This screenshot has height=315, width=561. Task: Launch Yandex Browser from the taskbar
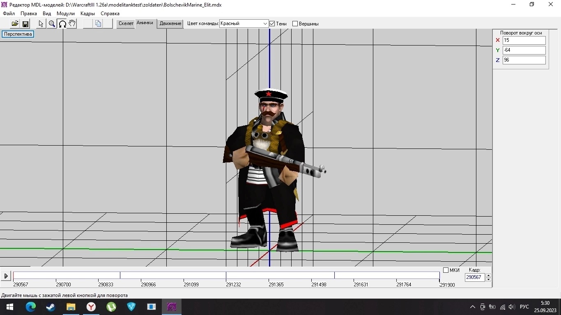coord(91,307)
